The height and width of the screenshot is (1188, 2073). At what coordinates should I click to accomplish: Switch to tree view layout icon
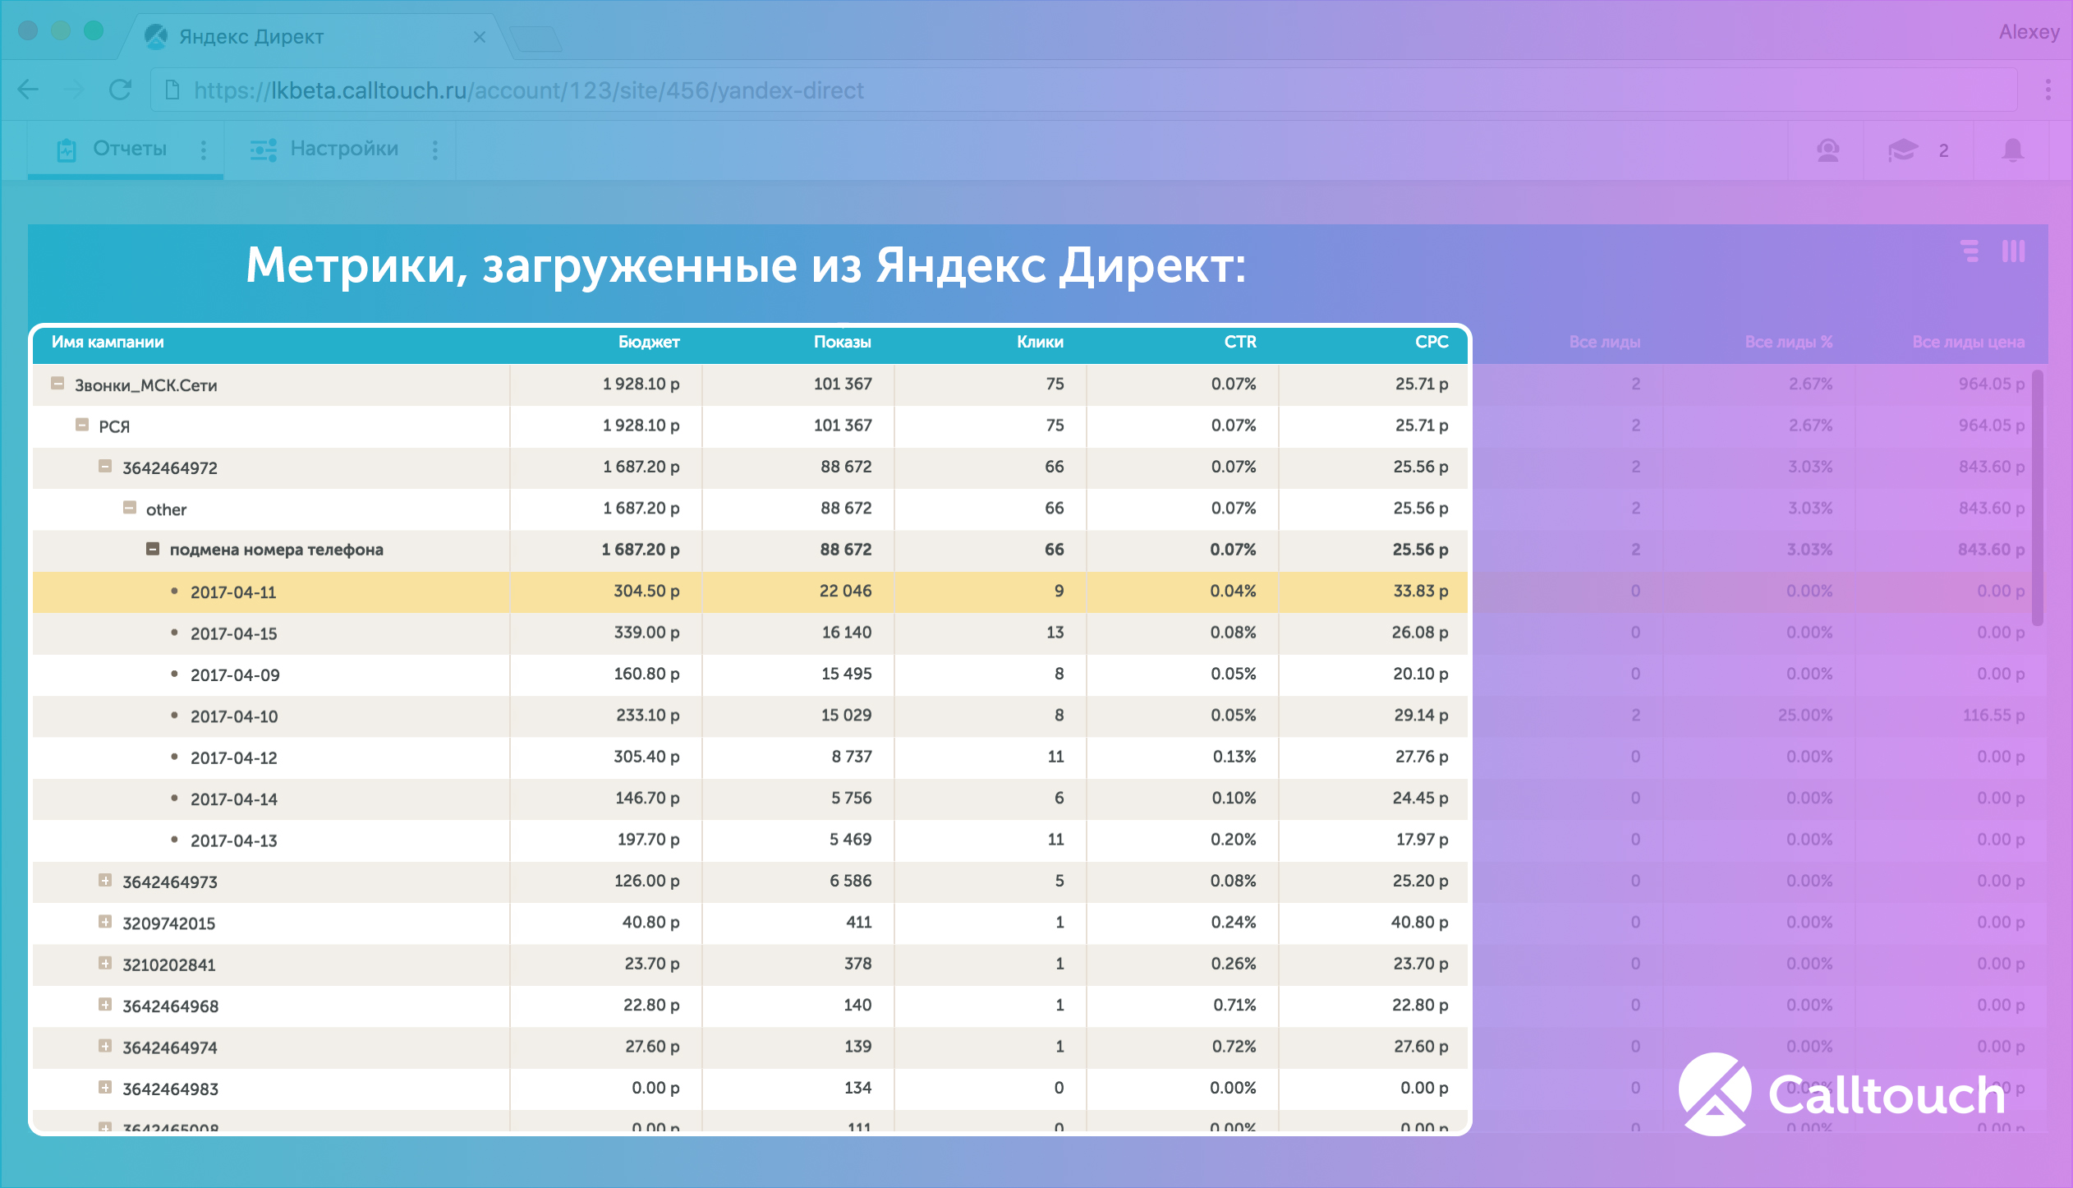1970,251
